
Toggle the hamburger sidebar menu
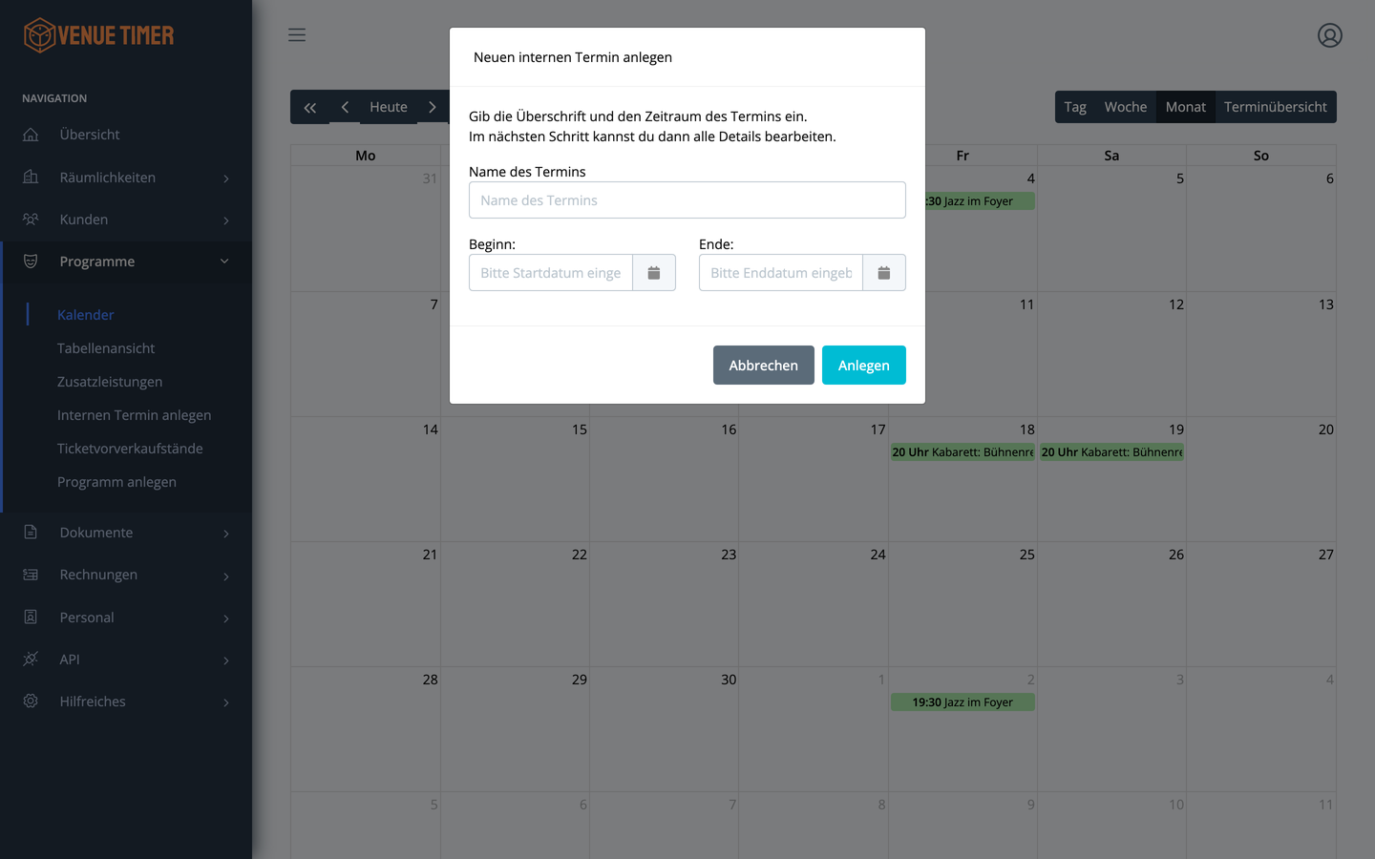(x=297, y=35)
